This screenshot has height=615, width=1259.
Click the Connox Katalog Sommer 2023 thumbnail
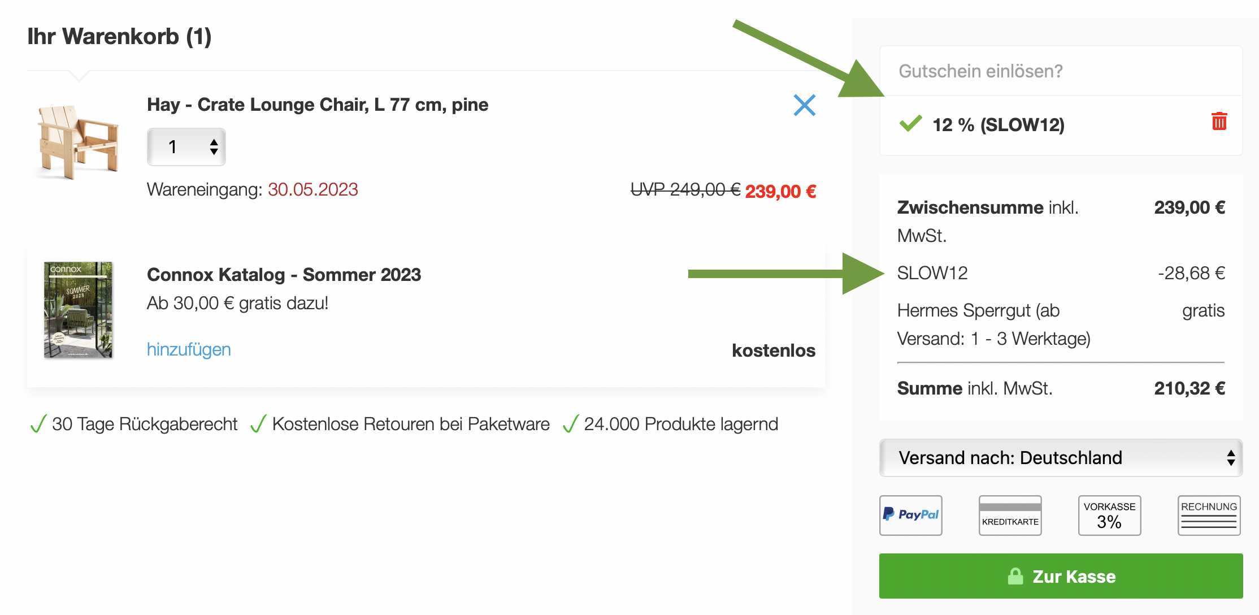point(78,310)
